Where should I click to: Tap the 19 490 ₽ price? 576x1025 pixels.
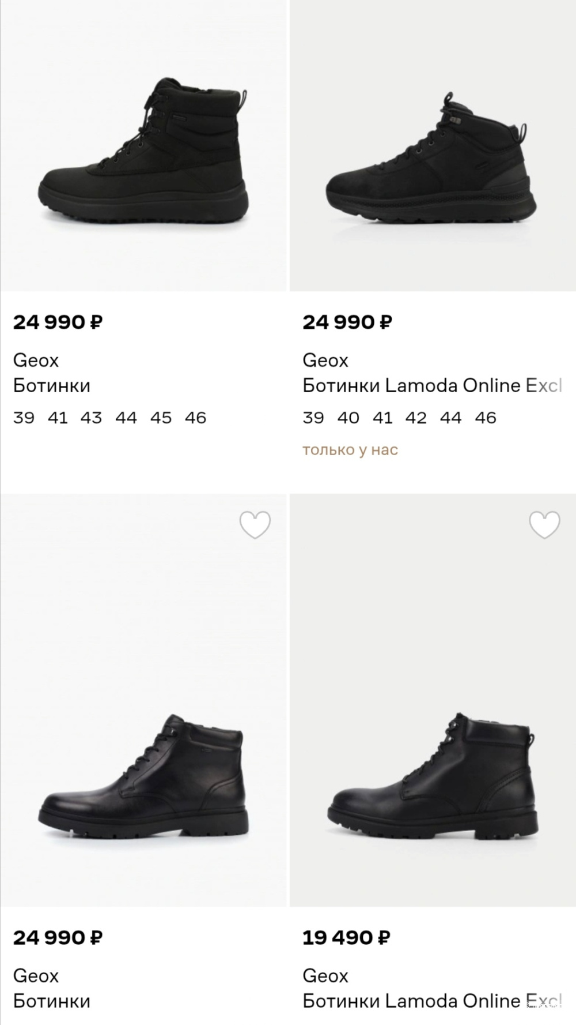(346, 938)
